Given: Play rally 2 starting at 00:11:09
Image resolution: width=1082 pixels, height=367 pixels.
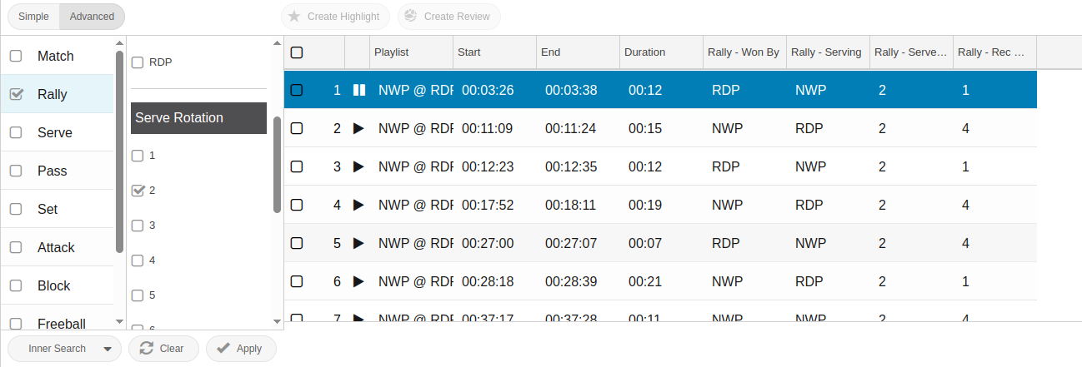Looking at the screenshot, I should [x=359, y=128].
